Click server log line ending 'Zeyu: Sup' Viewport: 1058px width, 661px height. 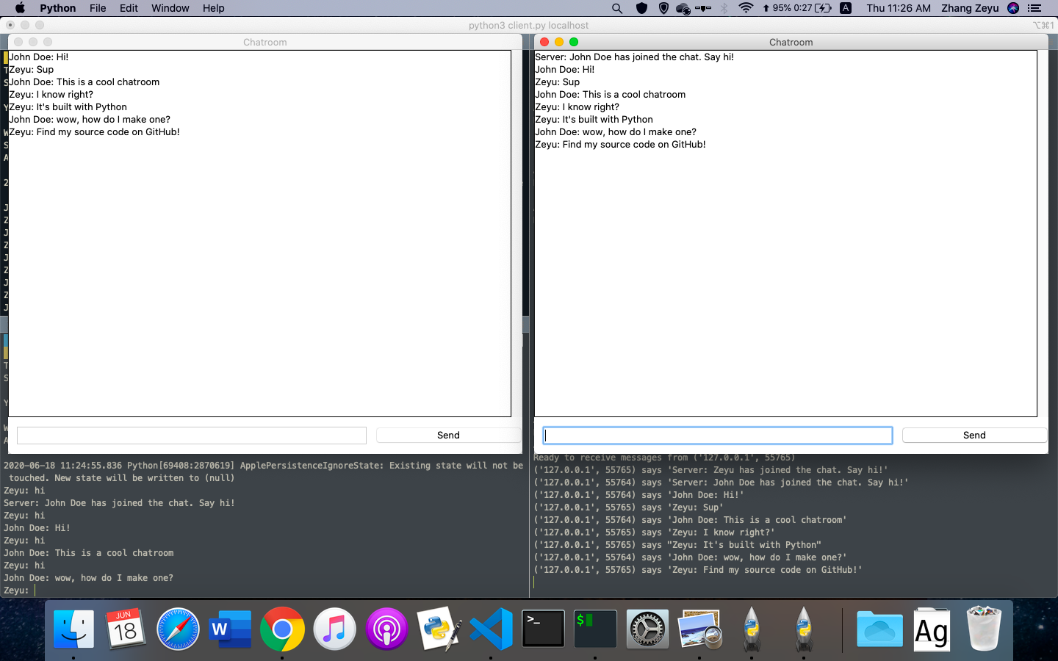[628, 507]
